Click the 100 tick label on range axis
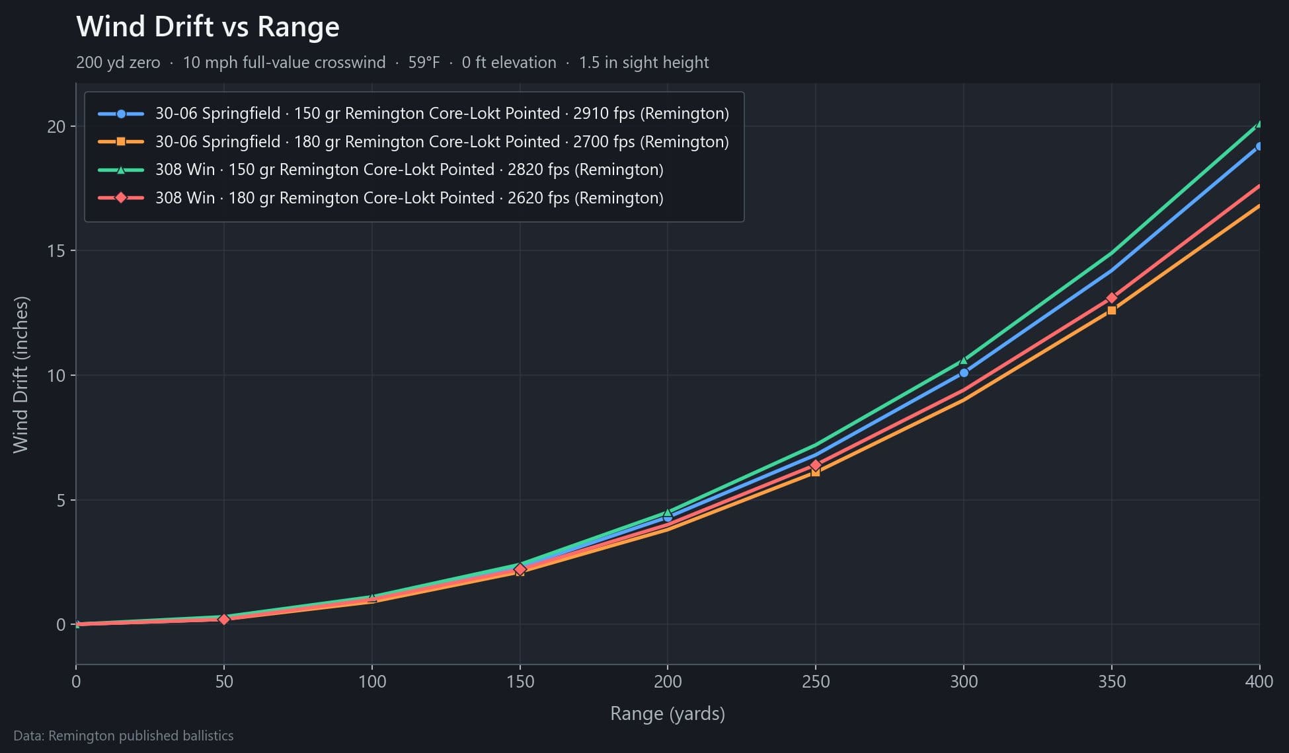This screenshot has height=753, width=1289. coord(372,682)
